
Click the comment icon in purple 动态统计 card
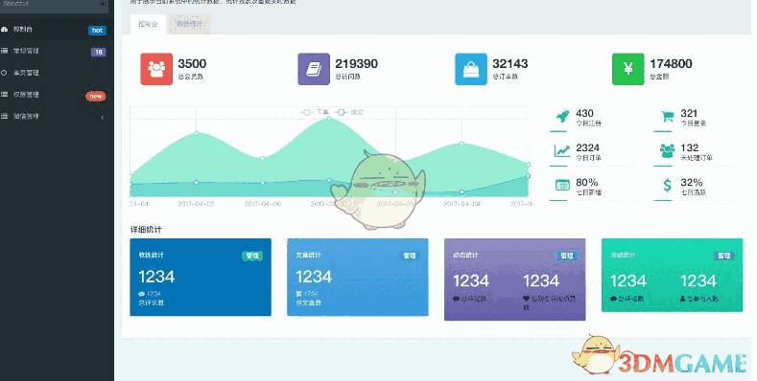click(x=456, y=299)
